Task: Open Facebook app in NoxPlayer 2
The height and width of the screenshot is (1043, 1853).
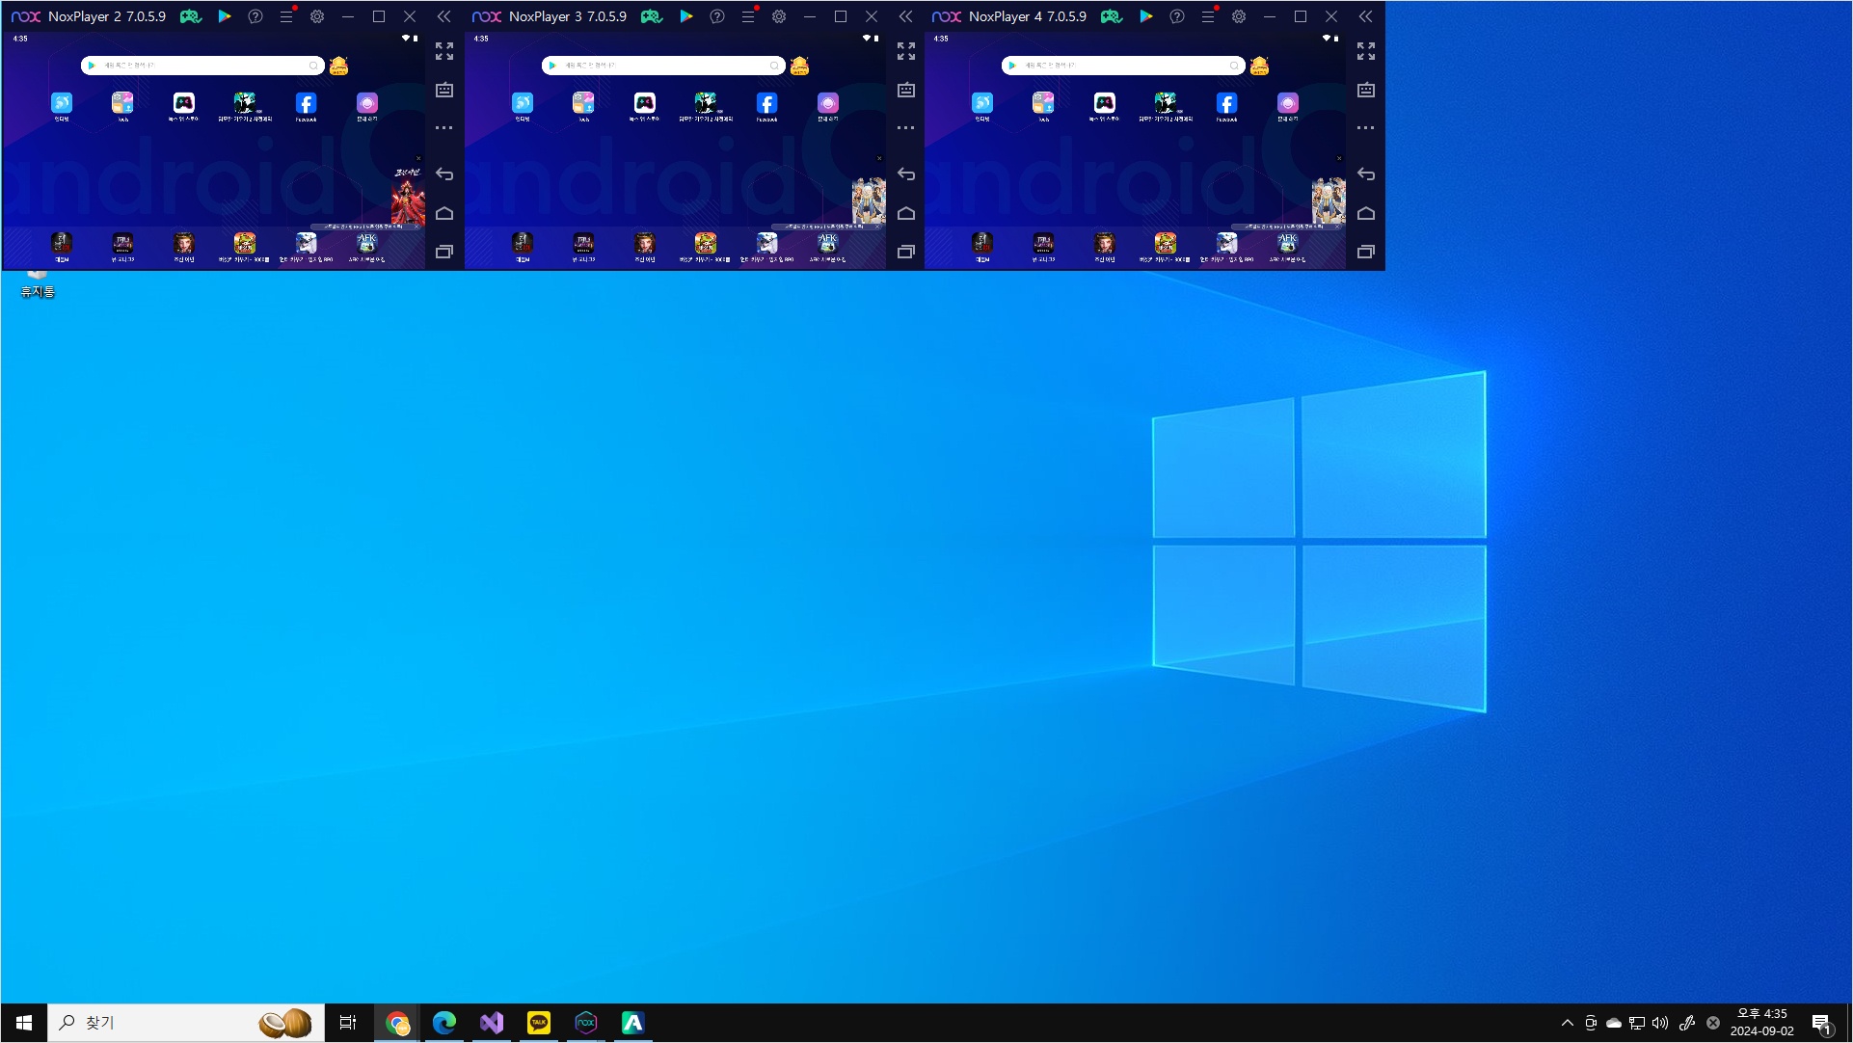Action: click(x=306, y=103)
